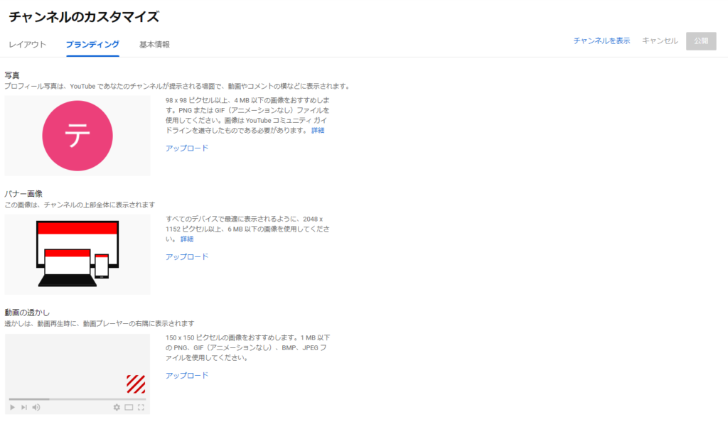Screen dimensions: 728x439
Task: Click the volume speaker icon in preview
Action: click(x=36, y=407)
